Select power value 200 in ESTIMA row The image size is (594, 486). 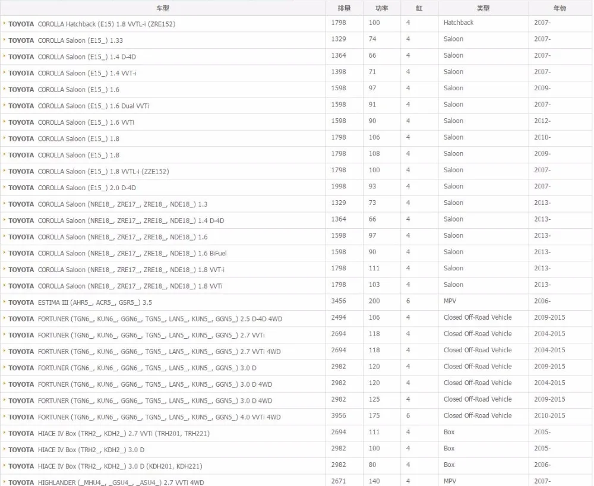click(374, 301)
